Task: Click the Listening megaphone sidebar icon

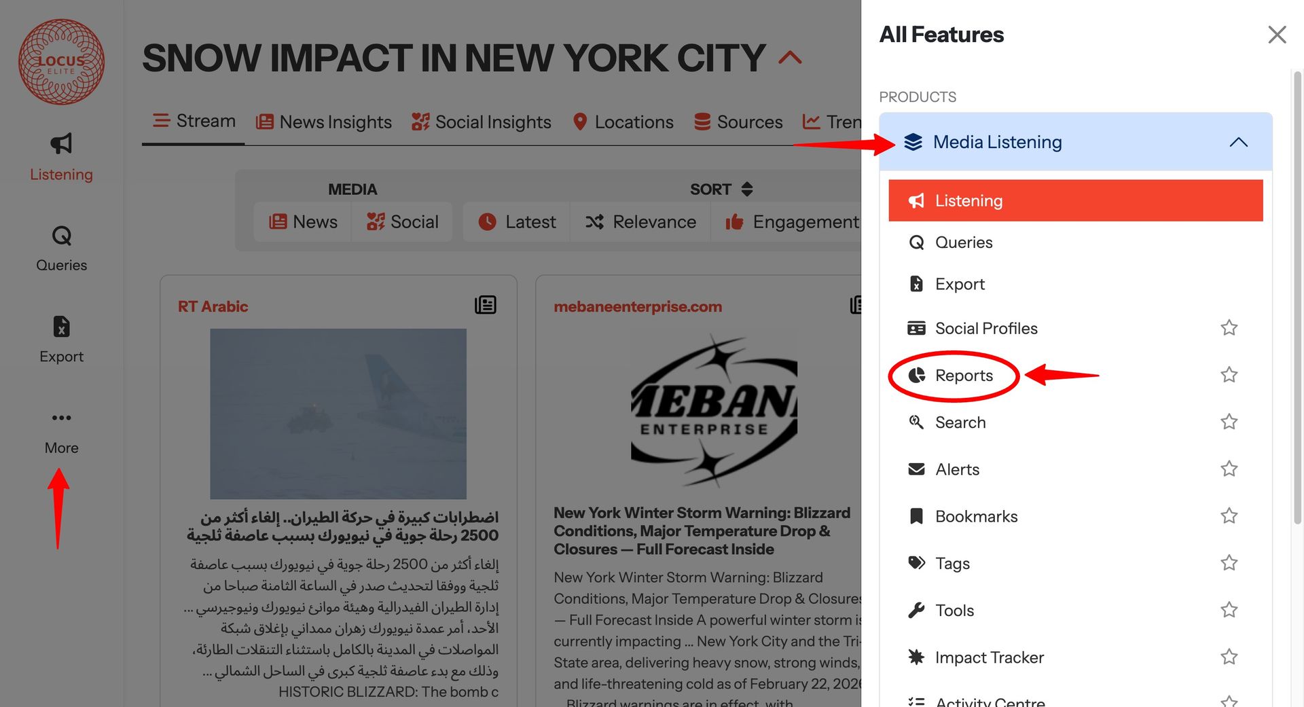Action: point(61,144)
